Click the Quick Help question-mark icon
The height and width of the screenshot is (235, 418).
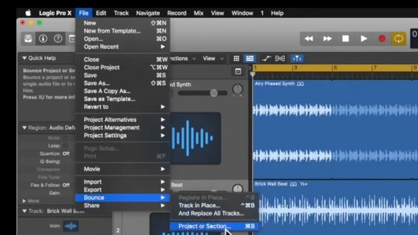(58, 39)
